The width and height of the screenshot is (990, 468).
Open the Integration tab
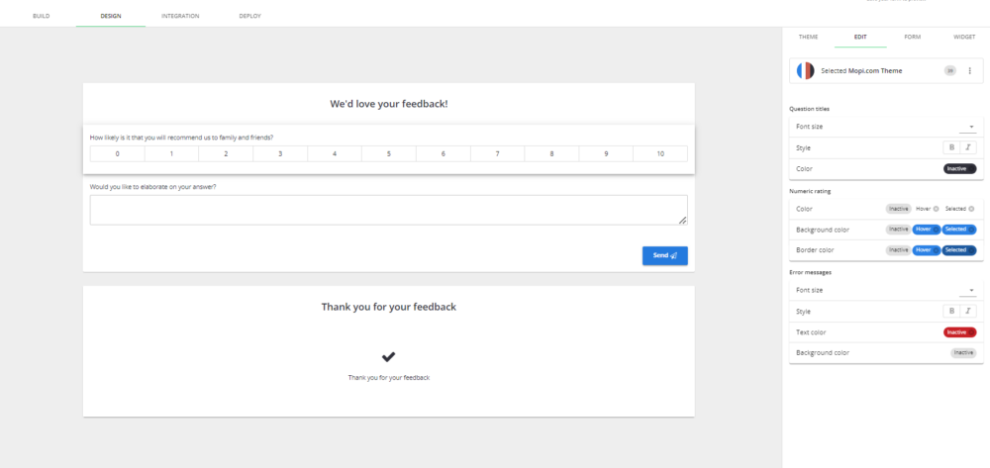(x=180, y=16)
